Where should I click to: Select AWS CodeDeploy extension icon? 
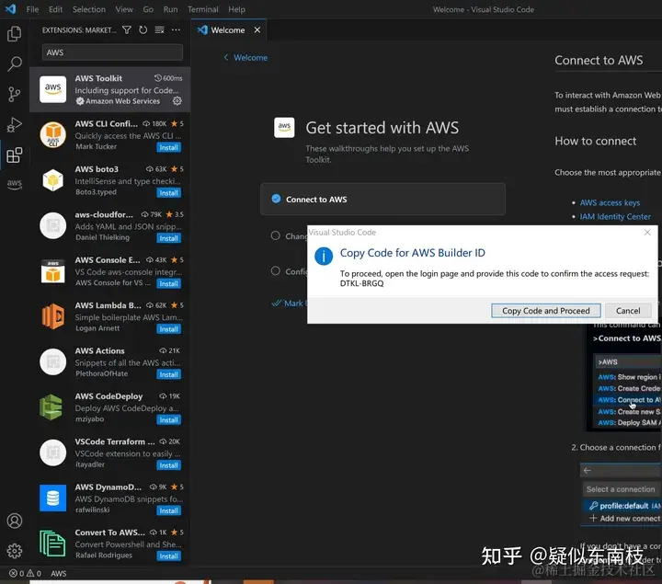click(x=51, y=407)
